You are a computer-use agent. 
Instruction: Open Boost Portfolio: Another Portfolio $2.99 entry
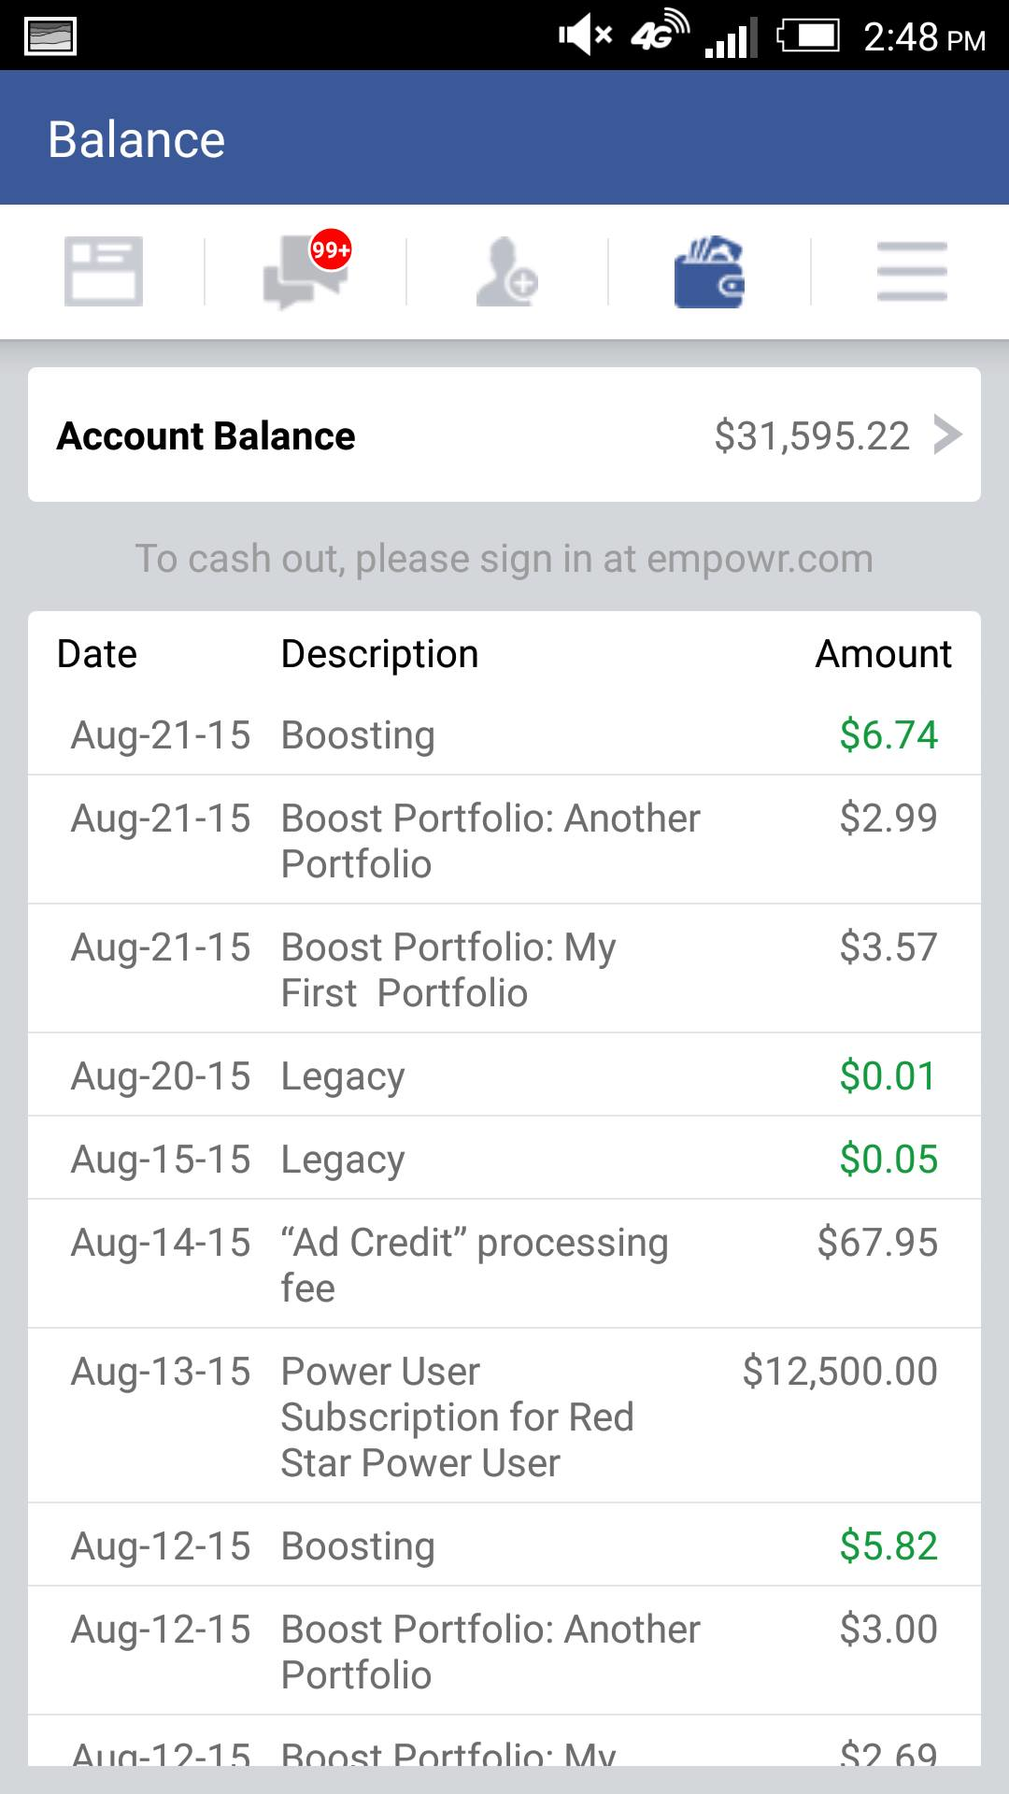point(504,840)
